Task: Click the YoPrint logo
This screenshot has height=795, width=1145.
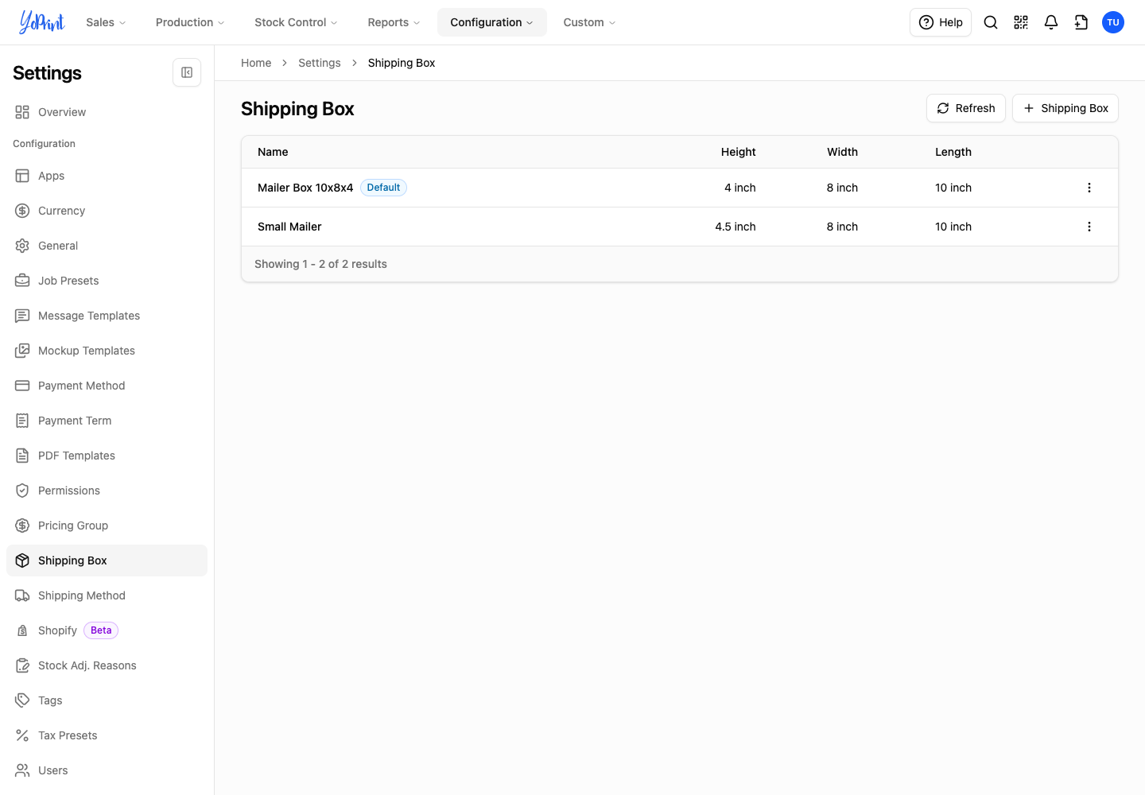Action: [x=41, y=22]
